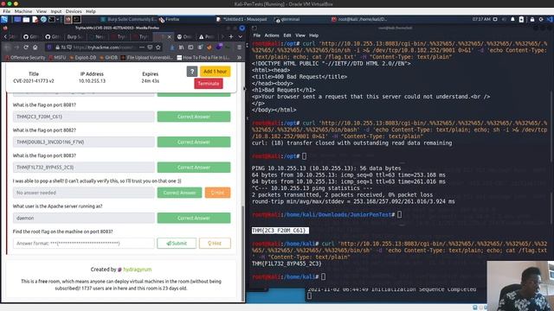Submit the root flag answer
The width and height of the screenshot is (554, 311).
[x=177, y=244]
